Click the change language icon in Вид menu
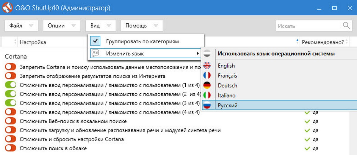 (x=95, y=53)
